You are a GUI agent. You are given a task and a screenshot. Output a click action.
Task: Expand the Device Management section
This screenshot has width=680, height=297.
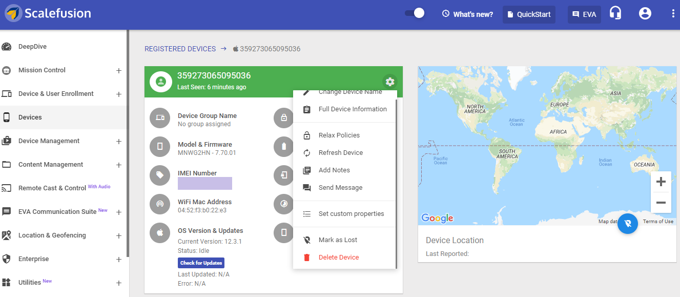pos(119,142)
